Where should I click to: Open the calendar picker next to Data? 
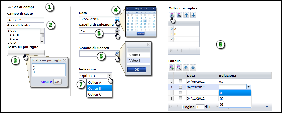[117, 19]
